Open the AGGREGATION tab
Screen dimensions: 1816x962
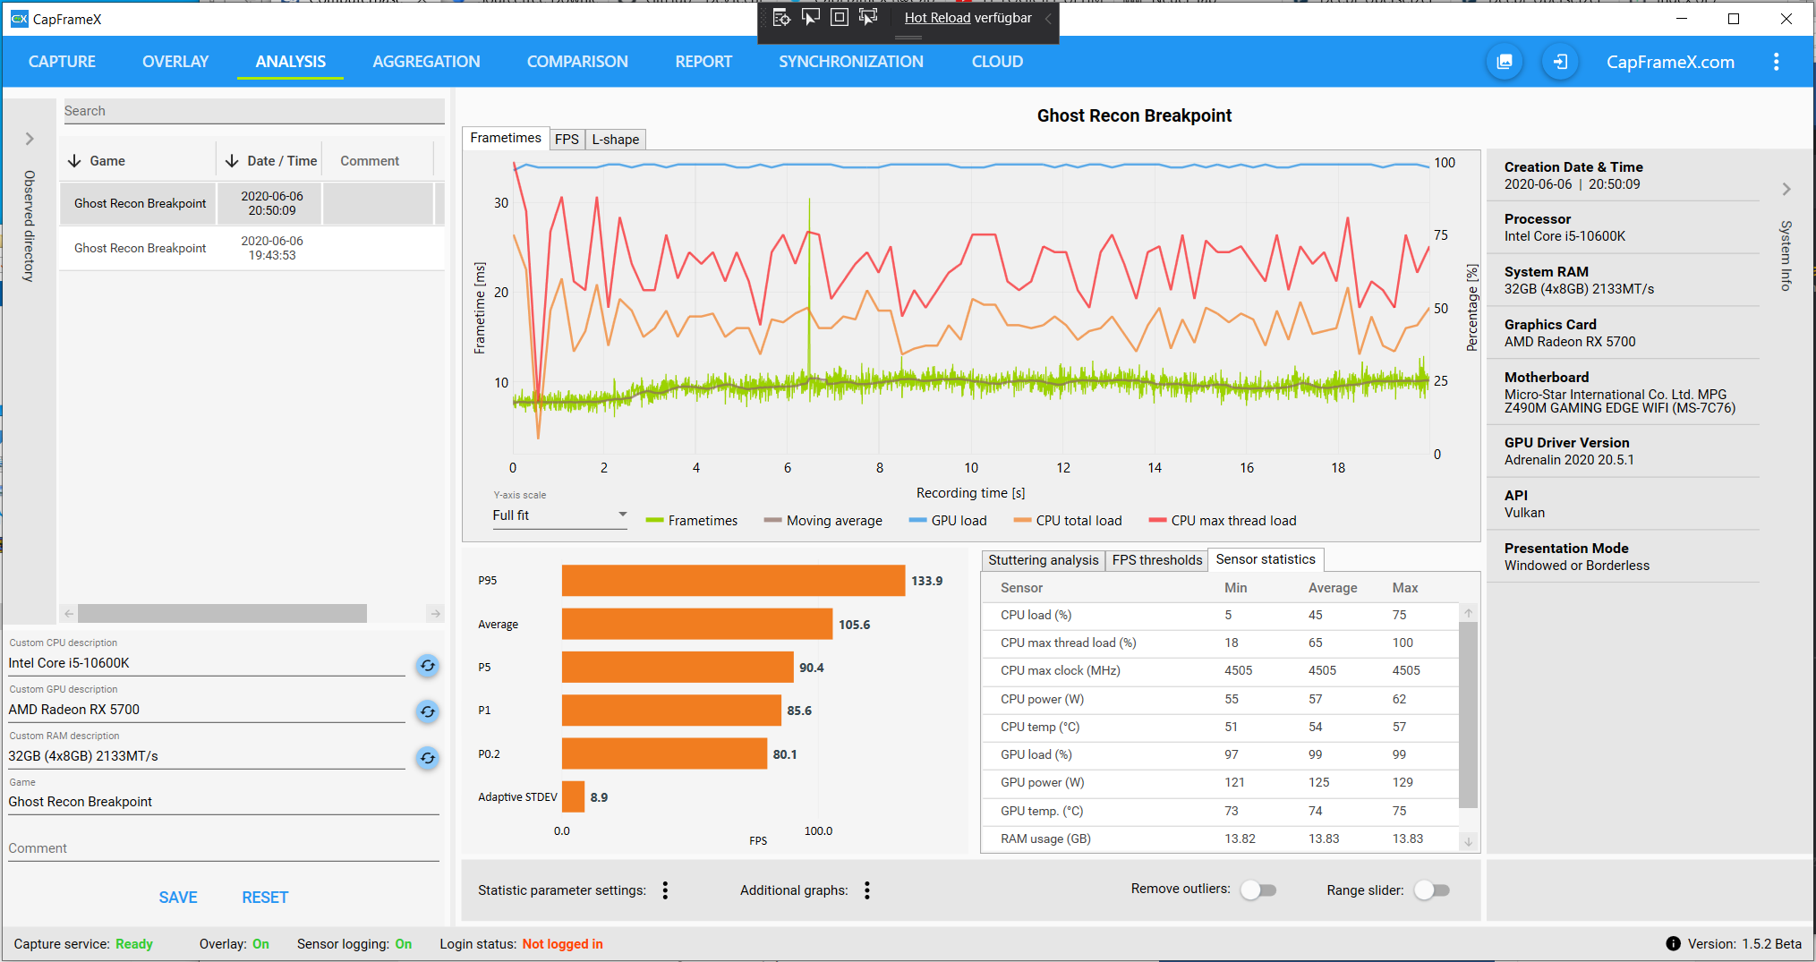[x=426, y=62]
